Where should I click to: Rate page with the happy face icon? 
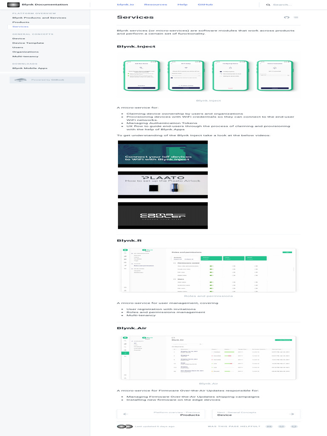[x=294, y=426]
